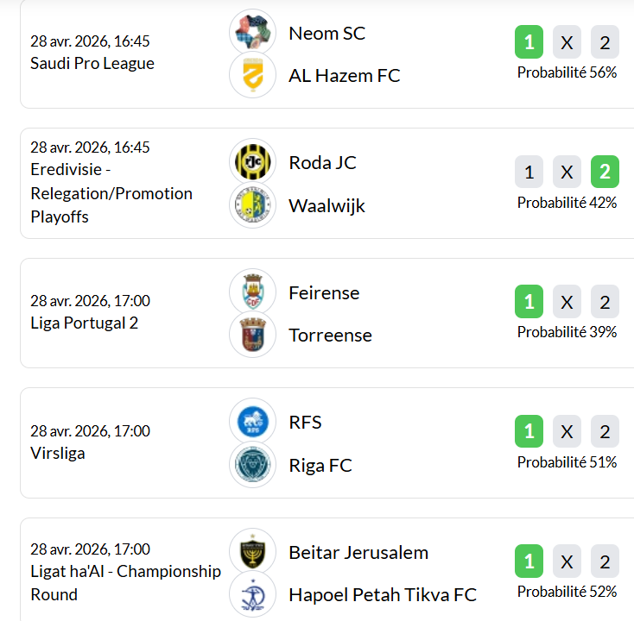Click the AL Hazem FC yellow logo
This screenshot has width=634, height=621.
coord(252,75)
